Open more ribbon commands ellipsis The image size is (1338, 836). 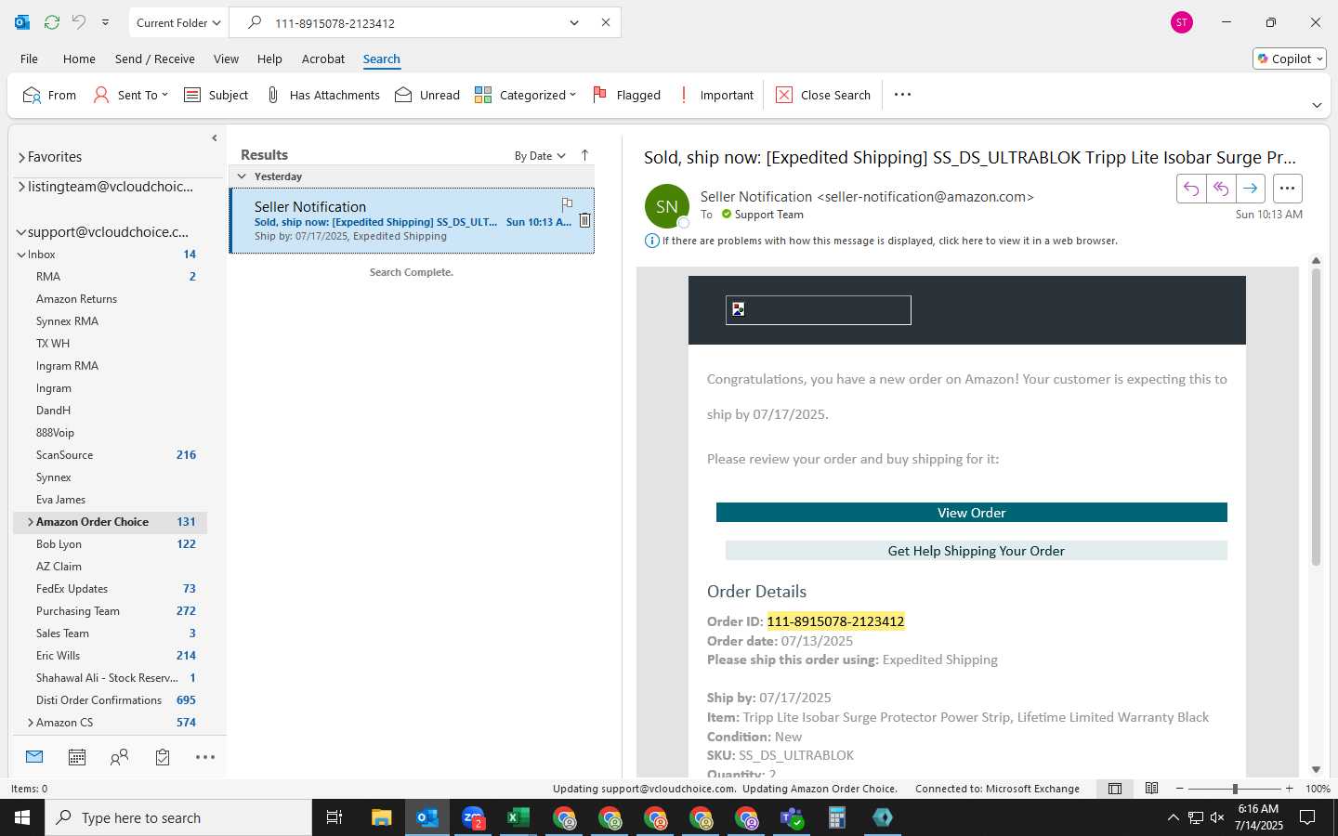(x=902, y=95)
